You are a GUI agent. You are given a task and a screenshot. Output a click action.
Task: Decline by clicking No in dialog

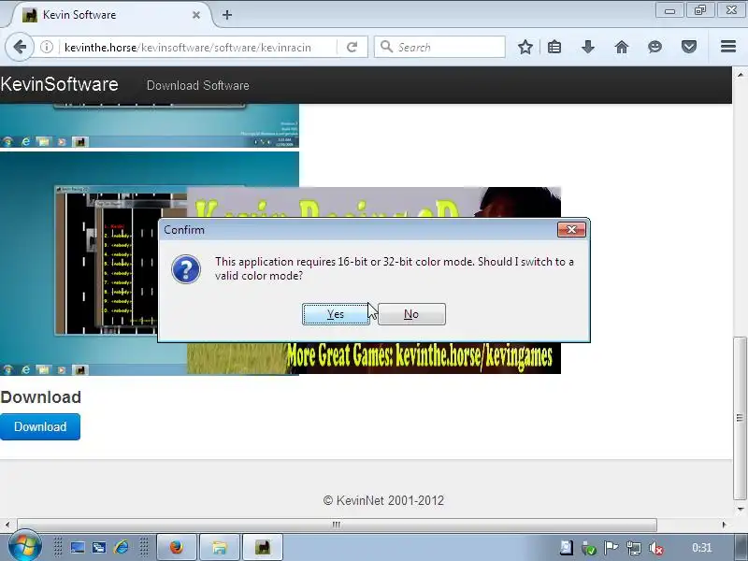(411, 314)
